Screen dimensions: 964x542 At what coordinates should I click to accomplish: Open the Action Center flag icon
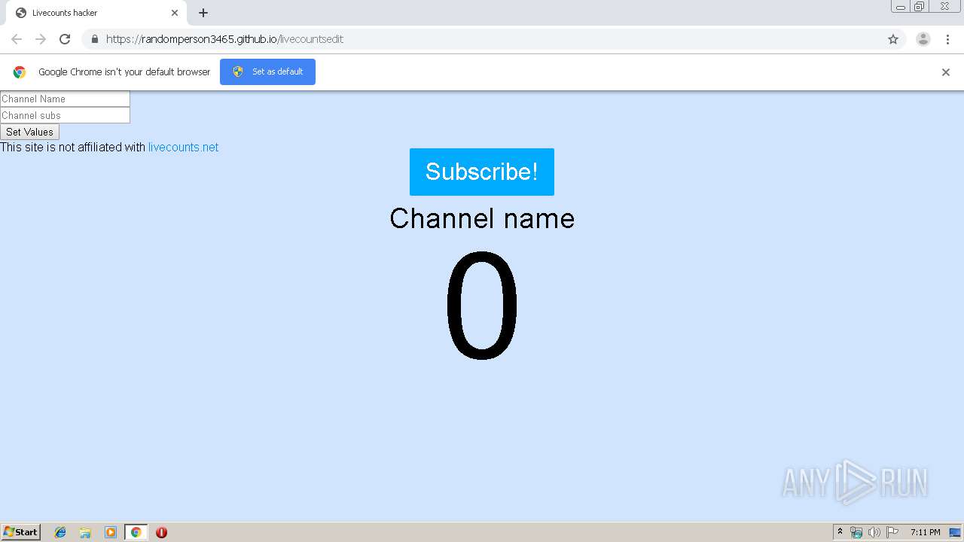892,532
